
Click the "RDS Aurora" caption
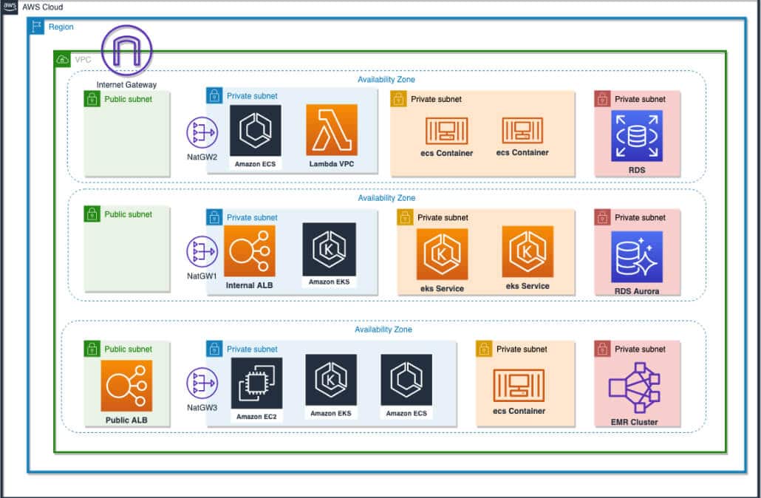tap(637, 291)
